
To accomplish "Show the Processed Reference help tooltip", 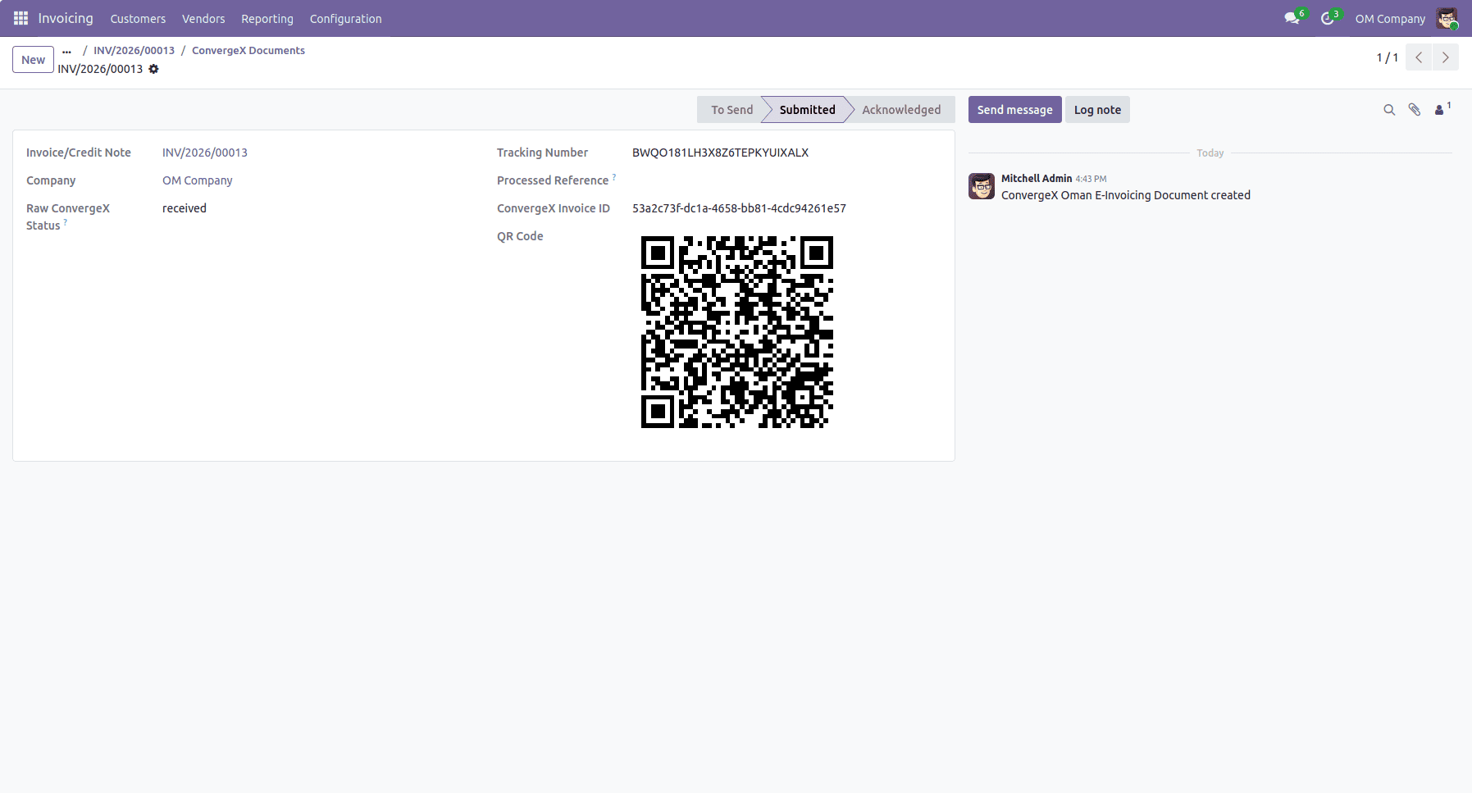I will 614,177.
